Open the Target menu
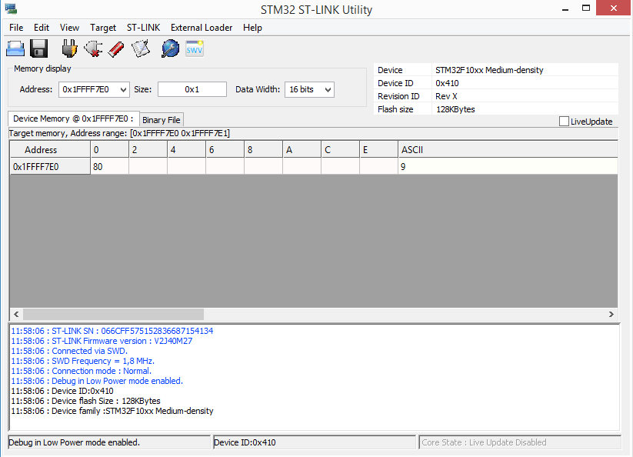The width and height of the screenshot is (633, 457). 103,28
